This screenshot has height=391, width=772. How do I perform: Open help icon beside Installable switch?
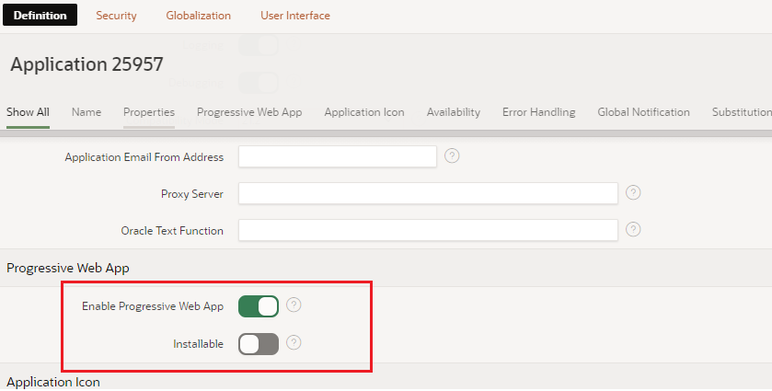tap(294, 342)
